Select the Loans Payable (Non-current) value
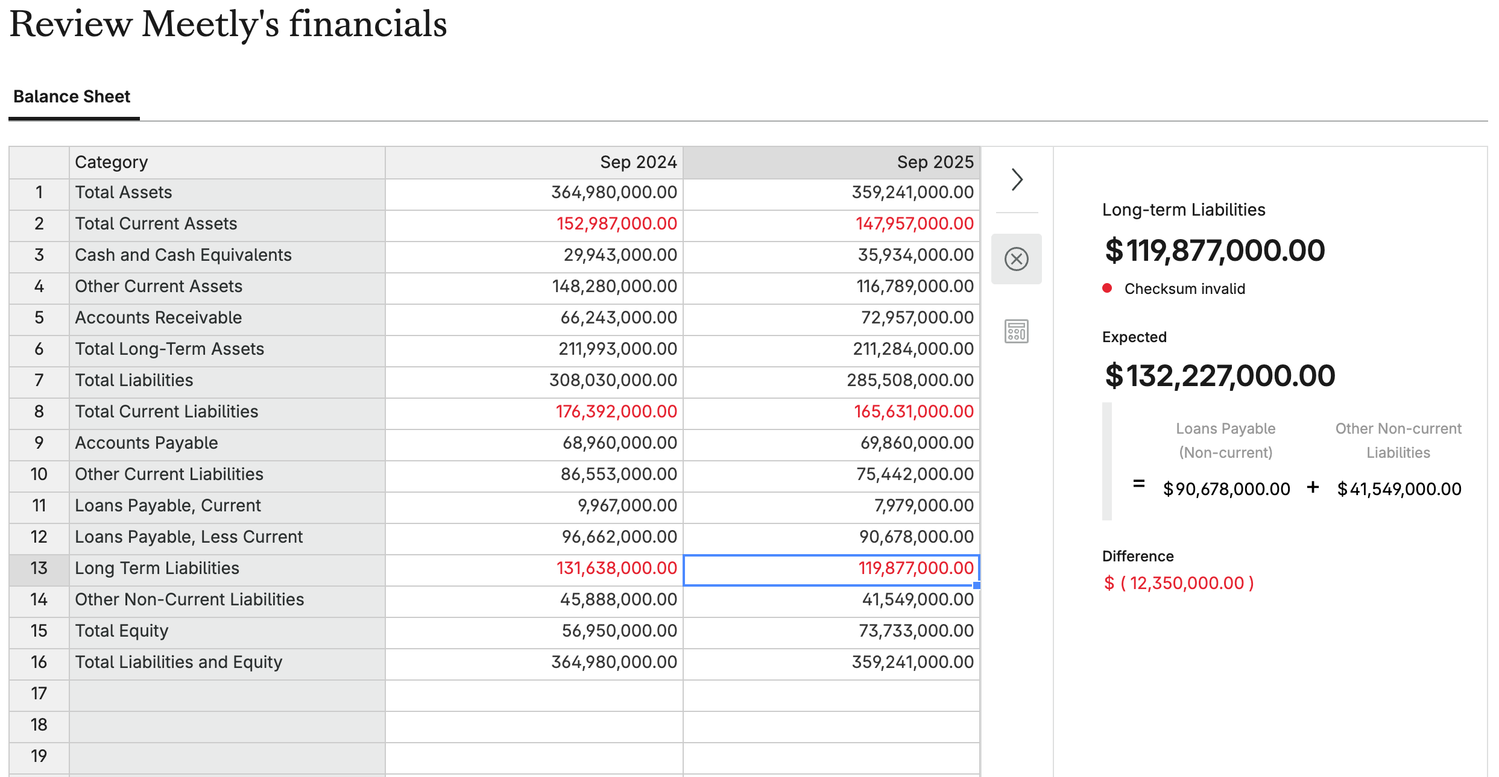This screenshot has height=777, width=1499. (x=1227, y=488)
